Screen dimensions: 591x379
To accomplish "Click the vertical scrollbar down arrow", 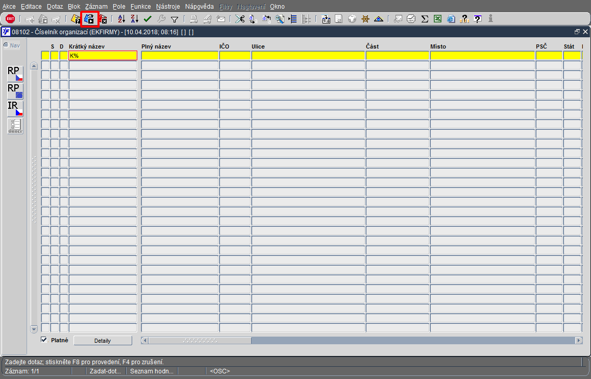I will [x=34, y=329].
